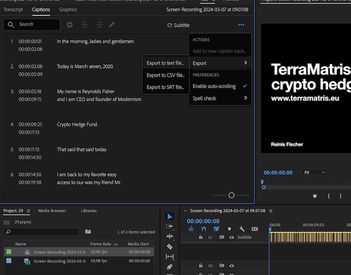Open the Libraries tab
351x275 pixels.
point(89,211)
